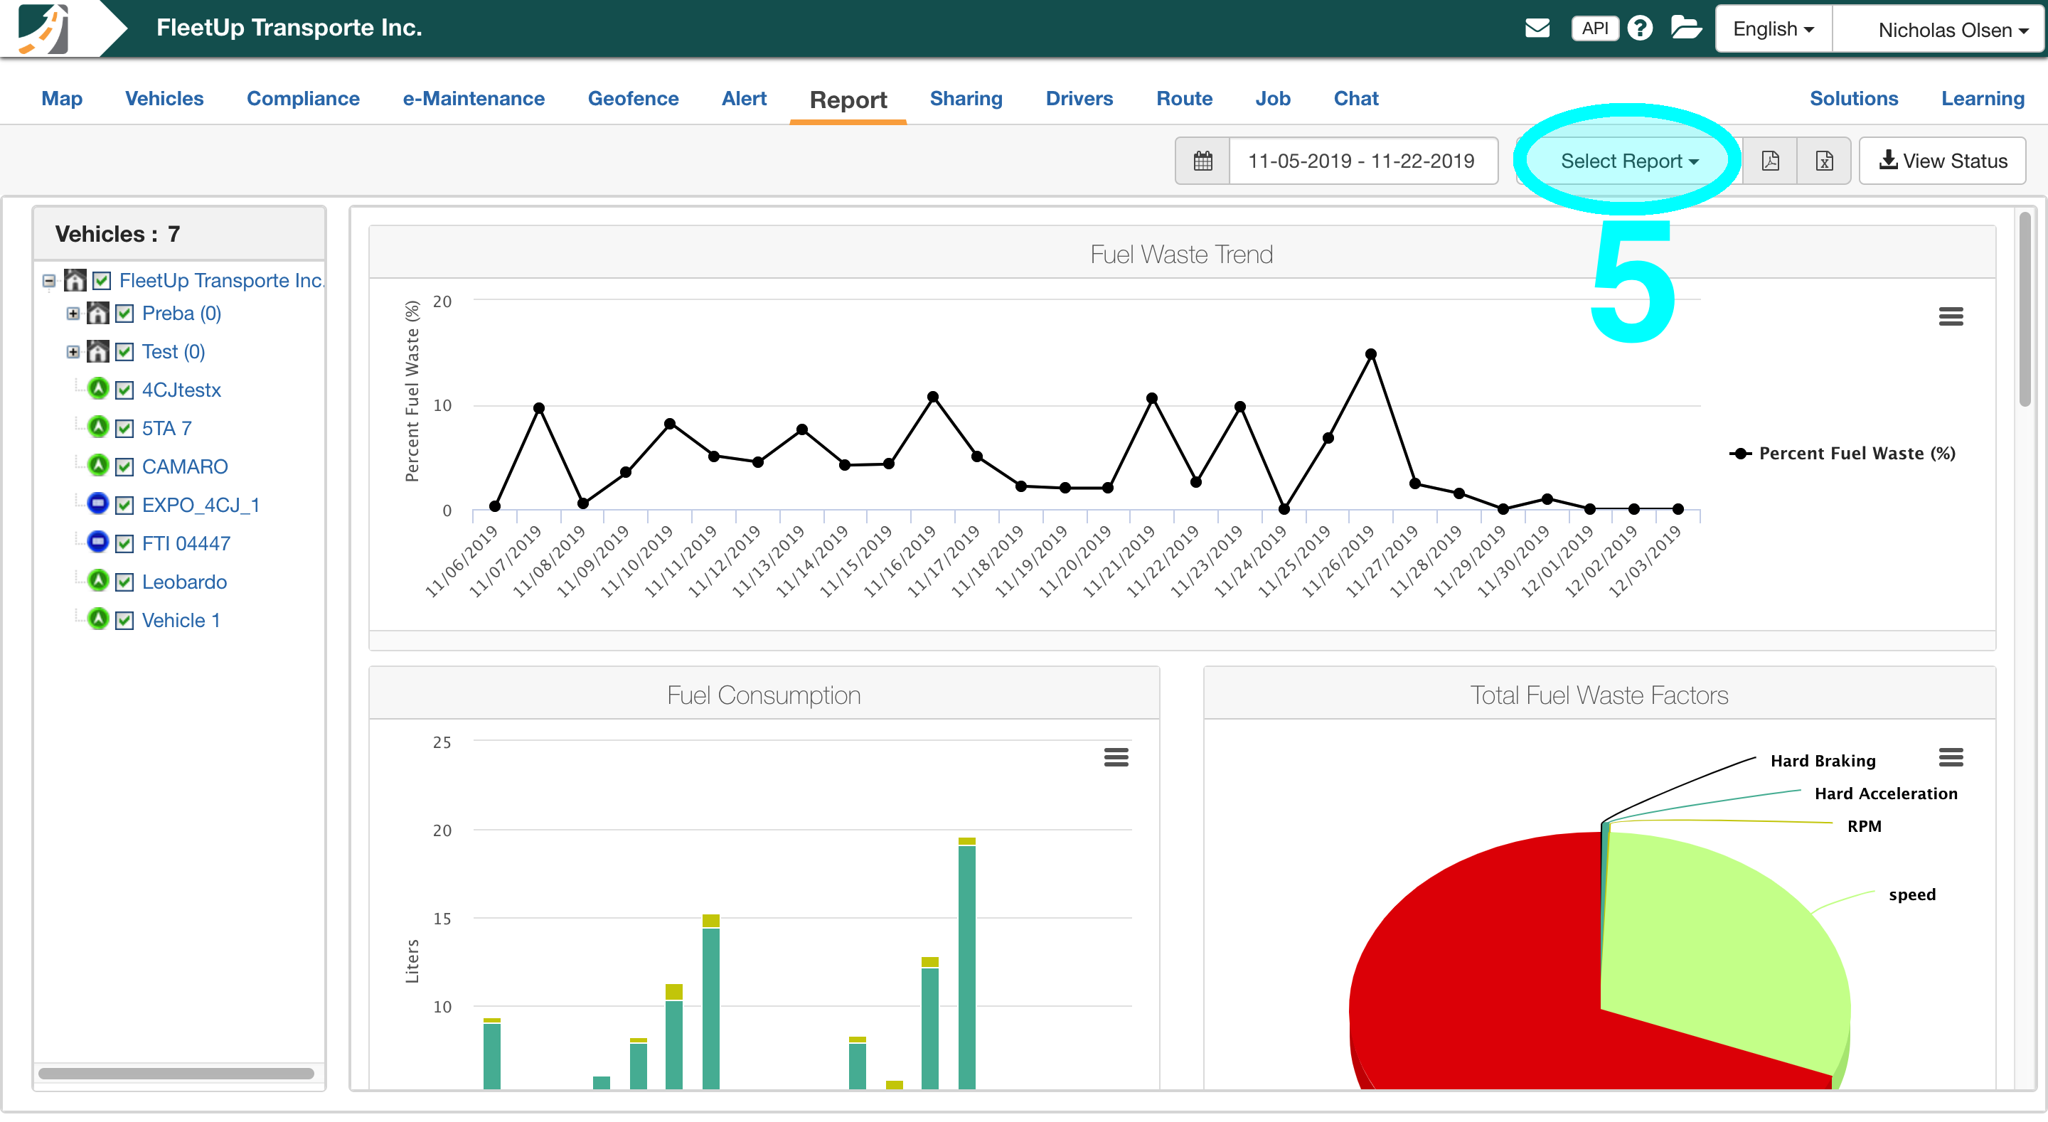Click 5TA 7 vehicle status icon
The width and height of the screenshot is (2048, 1122).
tap(98, 427)
